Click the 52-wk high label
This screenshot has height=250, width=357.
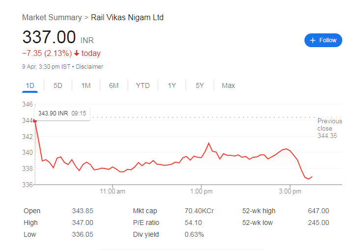coord(259,211)
